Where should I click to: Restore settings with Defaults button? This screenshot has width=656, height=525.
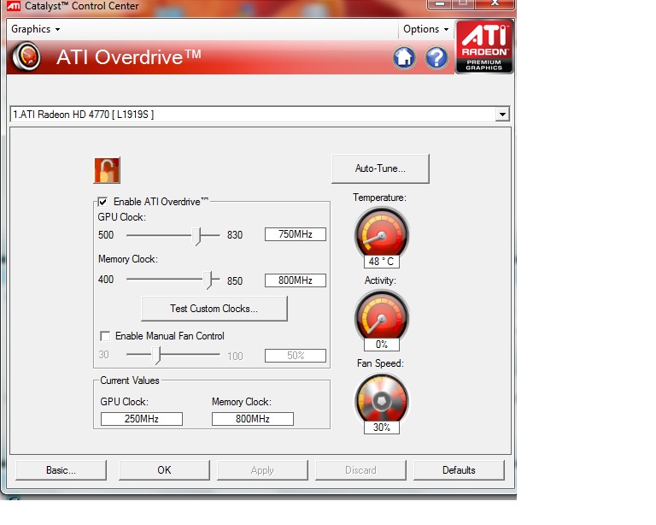[x=459, y=470]
